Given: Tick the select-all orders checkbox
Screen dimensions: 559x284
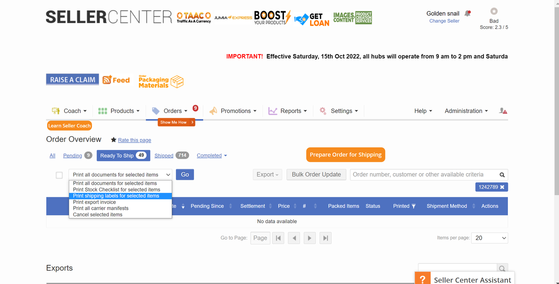Looking at the screenshot, I should pyautogui.click(x=59, y=175).
